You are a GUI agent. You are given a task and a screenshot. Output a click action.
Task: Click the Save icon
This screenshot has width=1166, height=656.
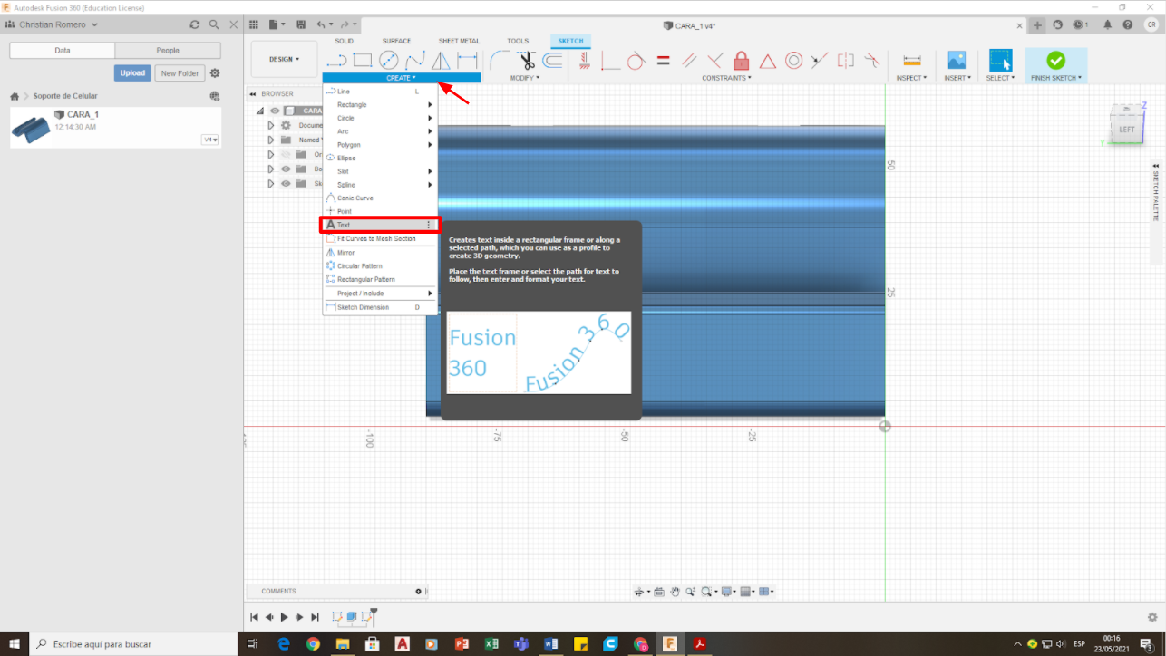[x=302, y=25]
